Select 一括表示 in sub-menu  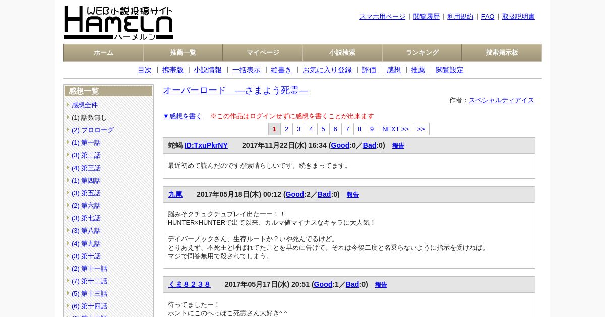tap(247, 70)
